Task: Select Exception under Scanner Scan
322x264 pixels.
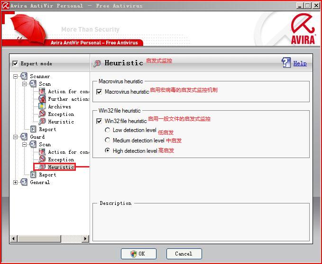Action: pos(61,114)
